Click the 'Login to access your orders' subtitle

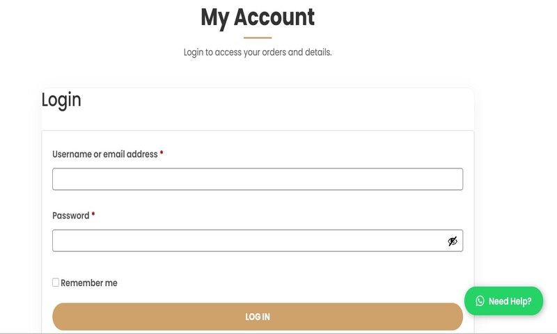tap(258, 52)
